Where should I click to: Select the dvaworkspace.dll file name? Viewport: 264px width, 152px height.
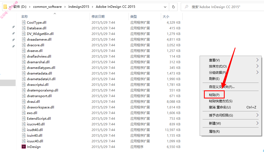(41, 107)
